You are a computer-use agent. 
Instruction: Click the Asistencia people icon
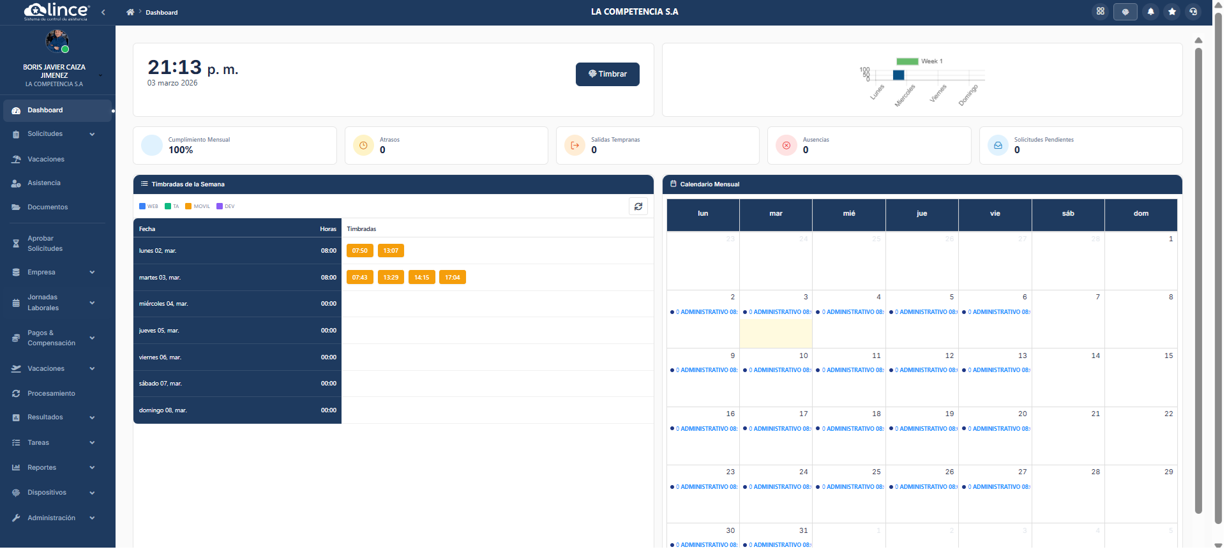click(x=16, y=183)
